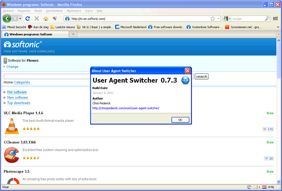The image size is (282, 191).
Task: Open the Help menu
Action: tap(100, 11)
